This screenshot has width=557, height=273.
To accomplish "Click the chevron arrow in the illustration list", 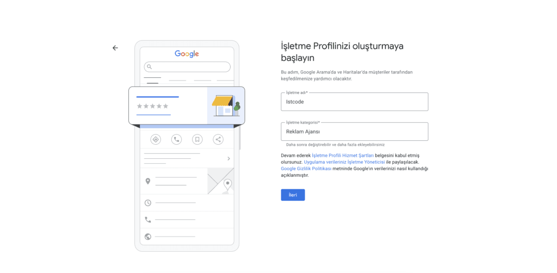I will [228, 158].
